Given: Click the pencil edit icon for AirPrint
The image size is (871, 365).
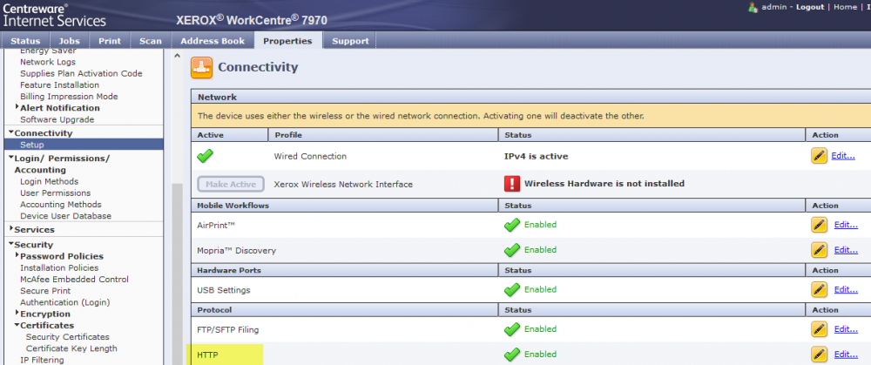Looking at the screenshot, I should tap(819, 225).
